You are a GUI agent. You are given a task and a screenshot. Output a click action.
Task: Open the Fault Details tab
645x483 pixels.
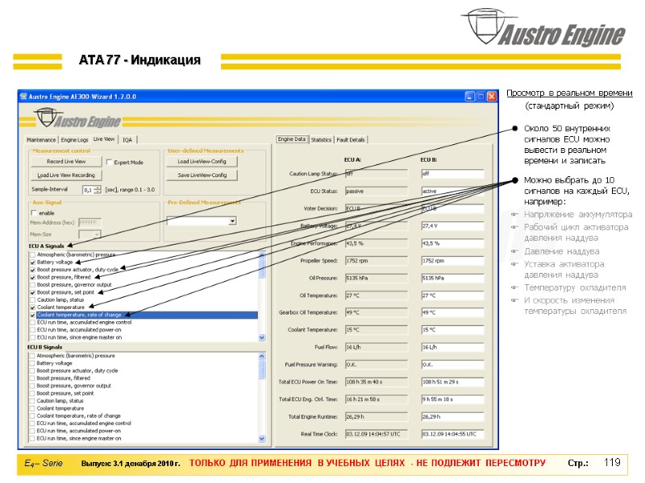coord(351,140)
